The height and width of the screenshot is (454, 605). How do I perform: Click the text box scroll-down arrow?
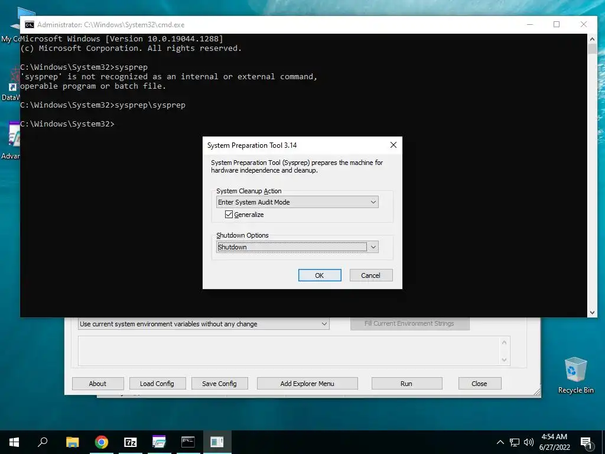(x=504, y=360)
